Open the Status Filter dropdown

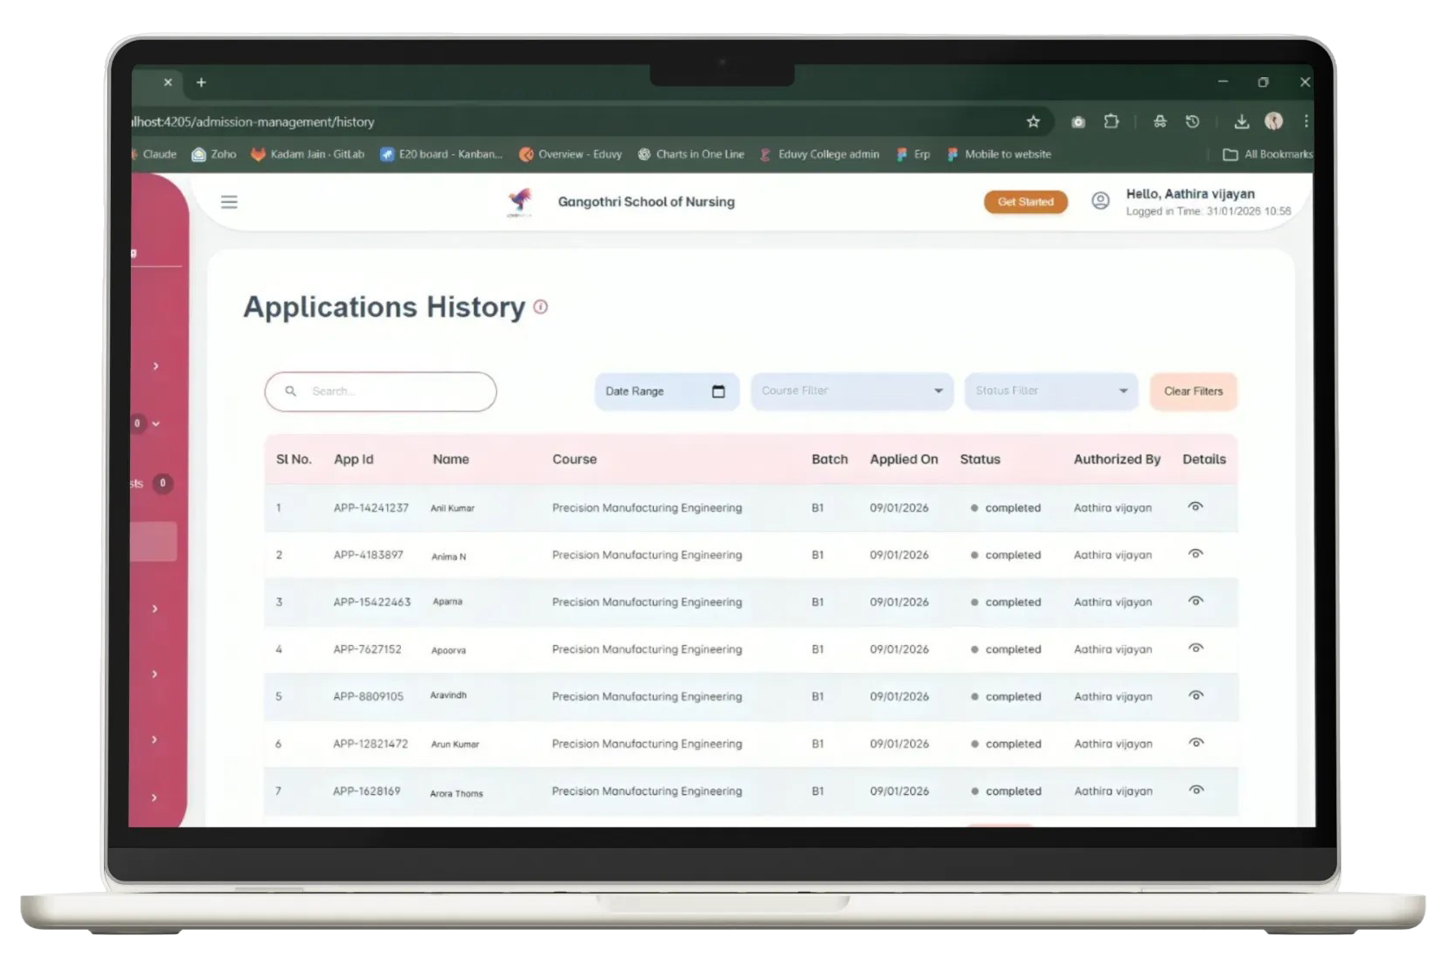[x=1051, y=391]
